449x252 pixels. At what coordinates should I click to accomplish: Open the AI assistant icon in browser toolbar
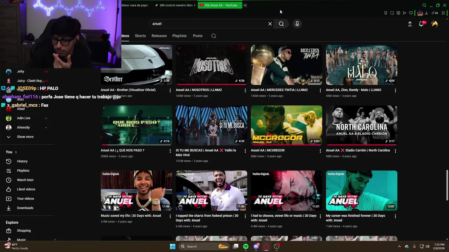[435, 13]
